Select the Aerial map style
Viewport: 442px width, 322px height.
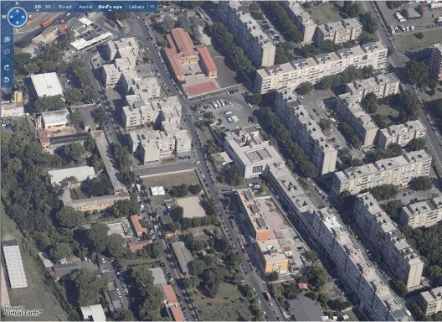tap(85, 7)
